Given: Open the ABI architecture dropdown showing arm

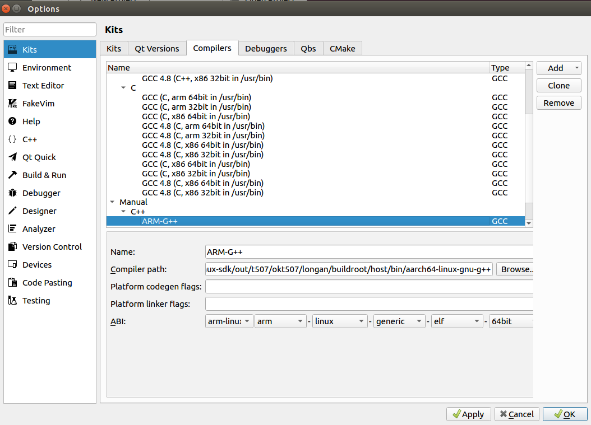Looking at the screenshot, I should click(280, 321).
